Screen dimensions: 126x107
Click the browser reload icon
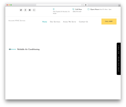[x=82, y=5]
